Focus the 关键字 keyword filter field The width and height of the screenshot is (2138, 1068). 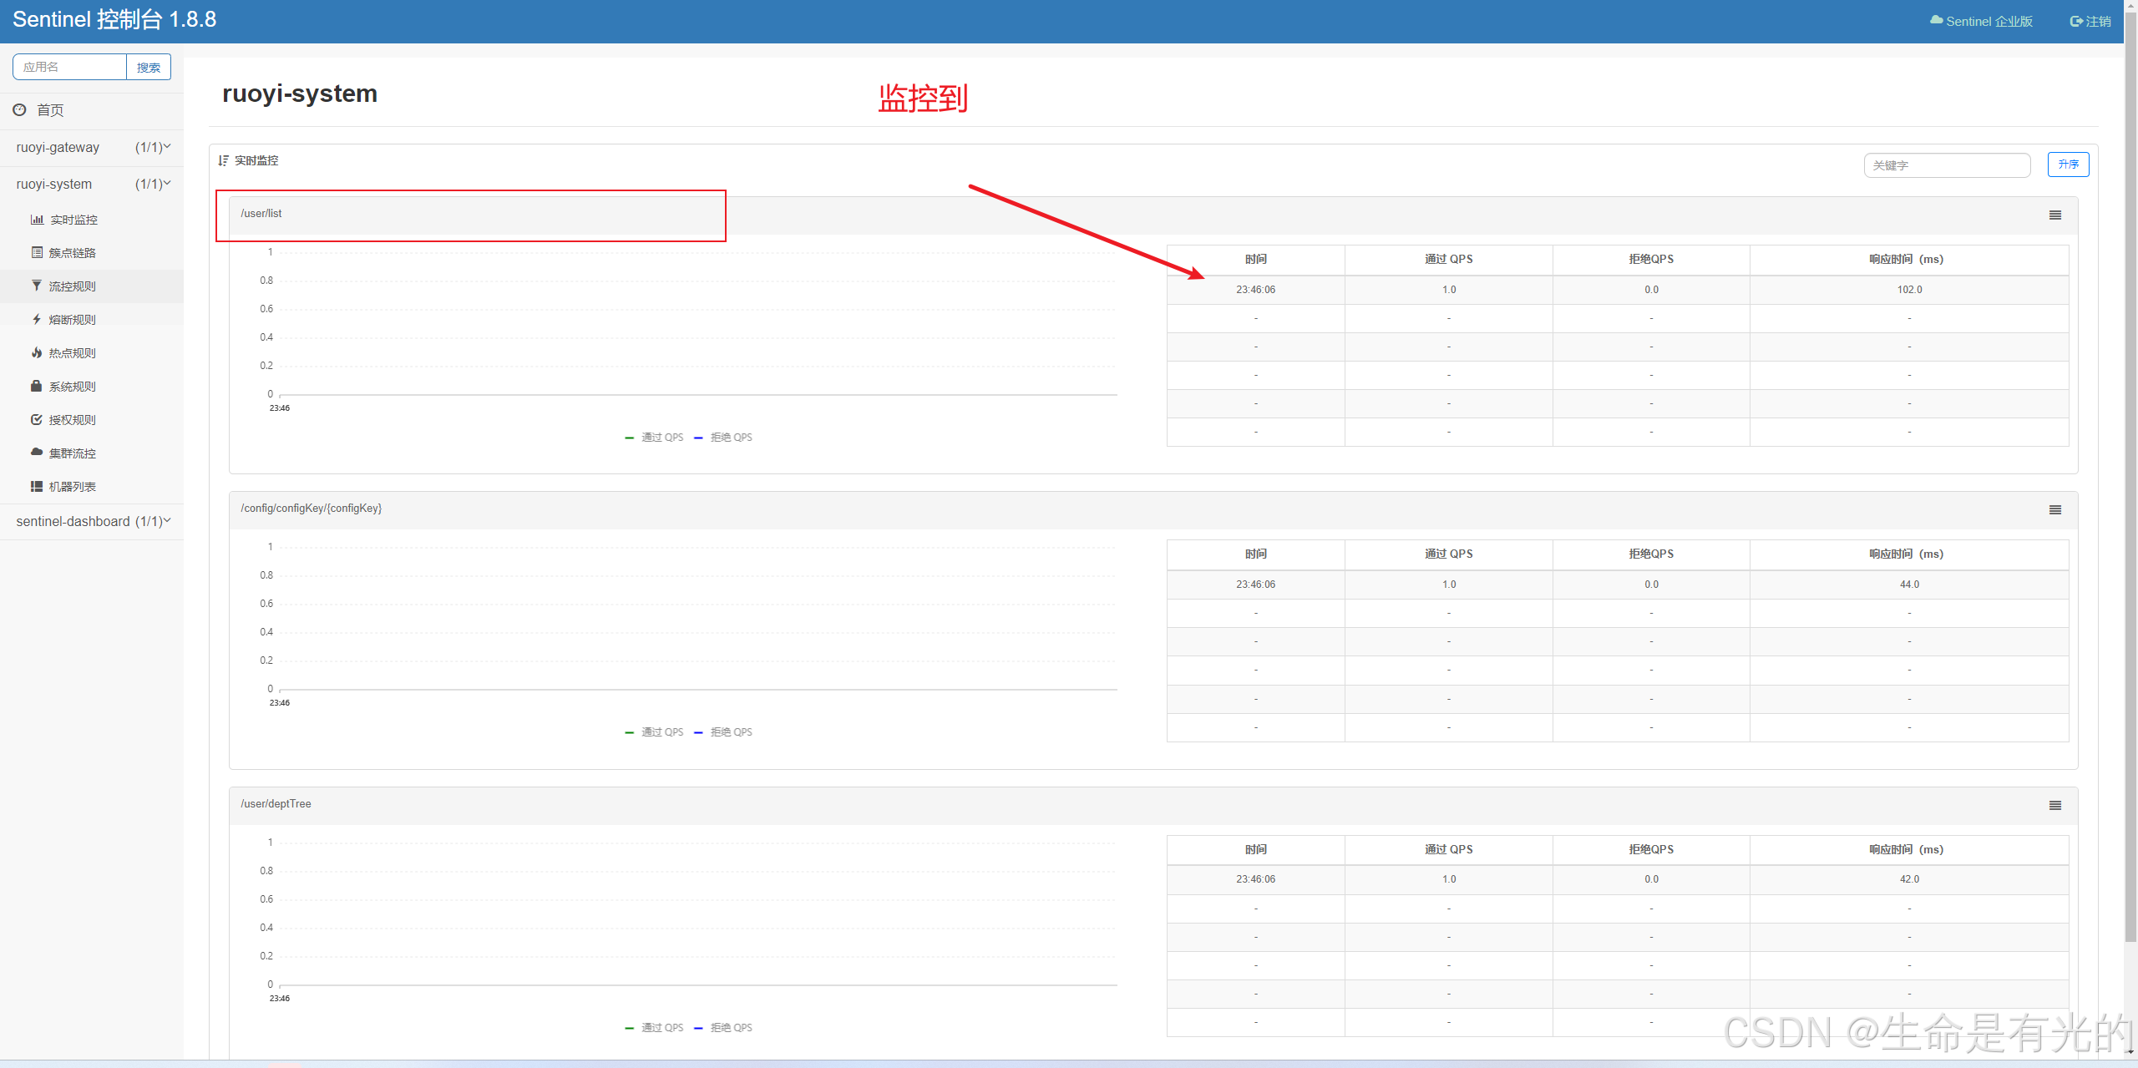click(x=1947, y=165)
